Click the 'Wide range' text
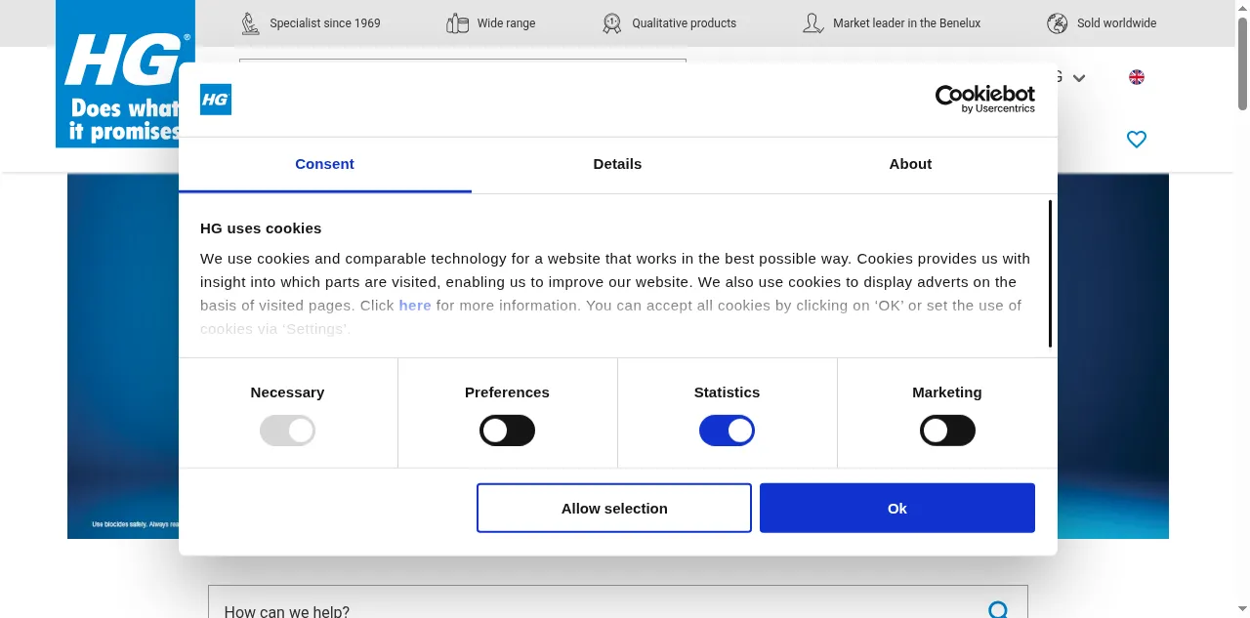Screen dimensions: 1250x618 pos(506,23)
